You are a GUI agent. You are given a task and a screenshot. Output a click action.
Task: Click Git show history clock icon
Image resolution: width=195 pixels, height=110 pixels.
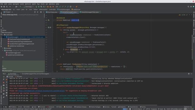click(70, 7)
